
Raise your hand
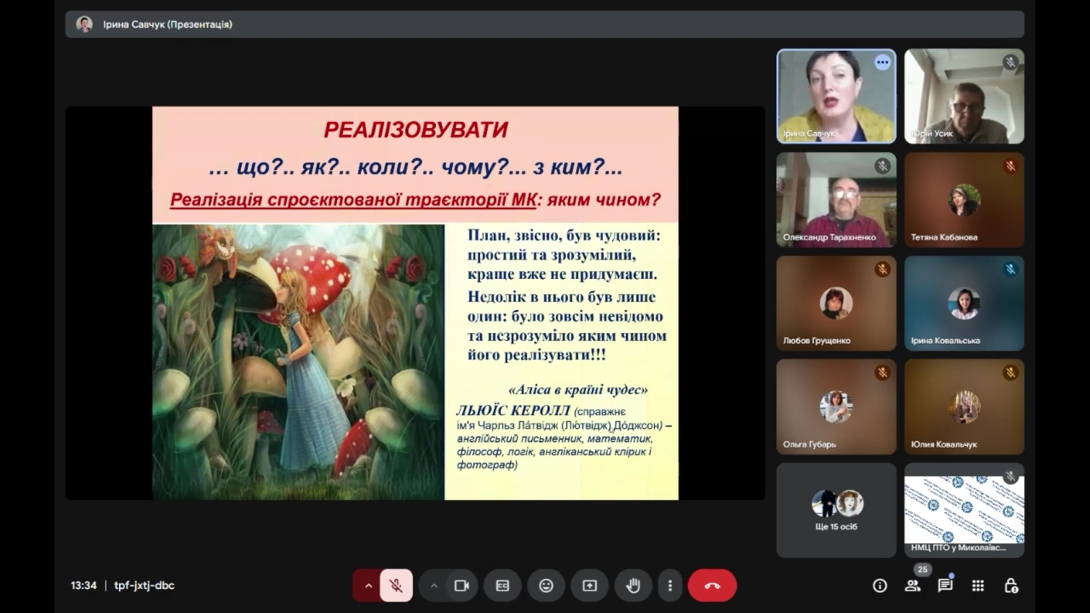coord(633,585)
